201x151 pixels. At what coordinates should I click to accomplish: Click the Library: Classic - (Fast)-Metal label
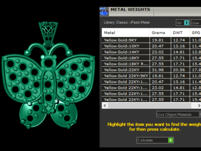point(127,22)
